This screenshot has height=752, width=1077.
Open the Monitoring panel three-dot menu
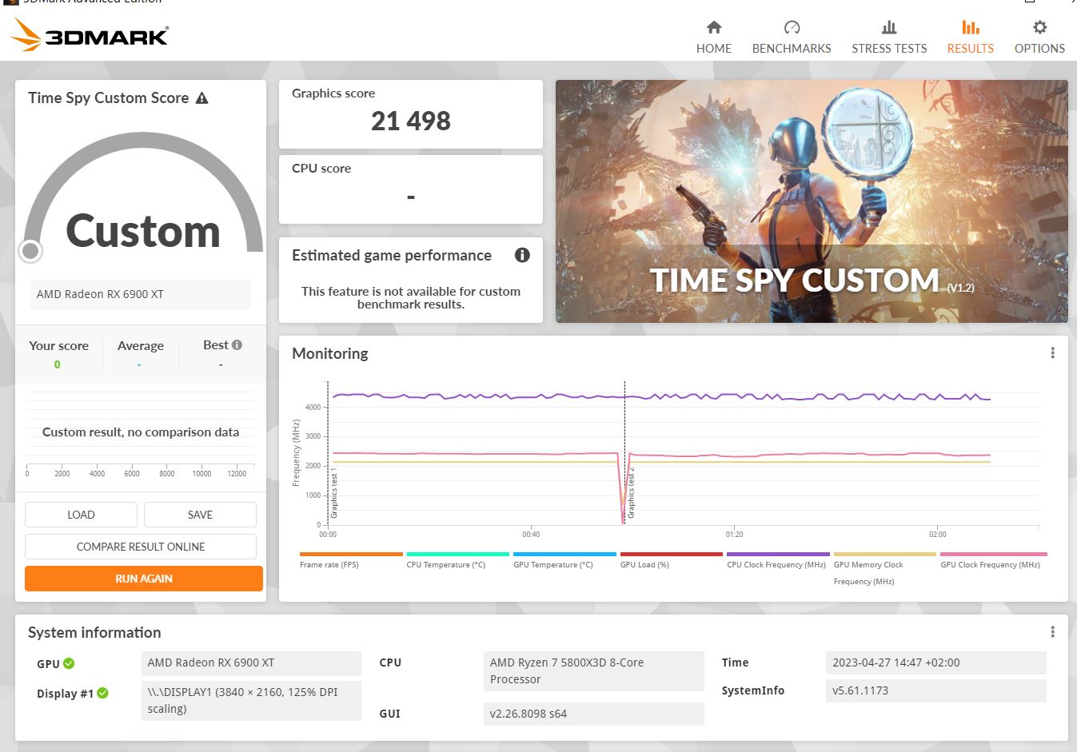click(1052, 353)
